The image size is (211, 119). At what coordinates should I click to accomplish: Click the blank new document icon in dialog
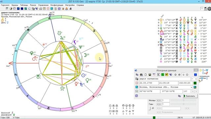(x=146, y=75)
